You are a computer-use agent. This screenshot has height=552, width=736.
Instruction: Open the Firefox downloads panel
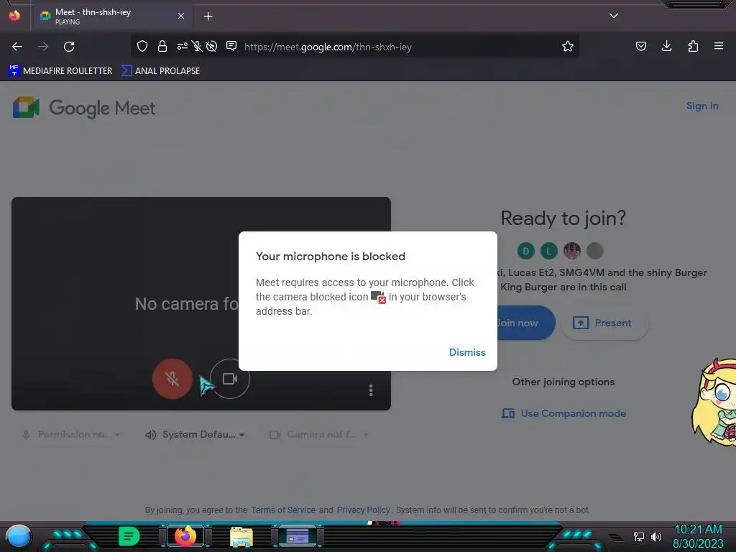666,46
